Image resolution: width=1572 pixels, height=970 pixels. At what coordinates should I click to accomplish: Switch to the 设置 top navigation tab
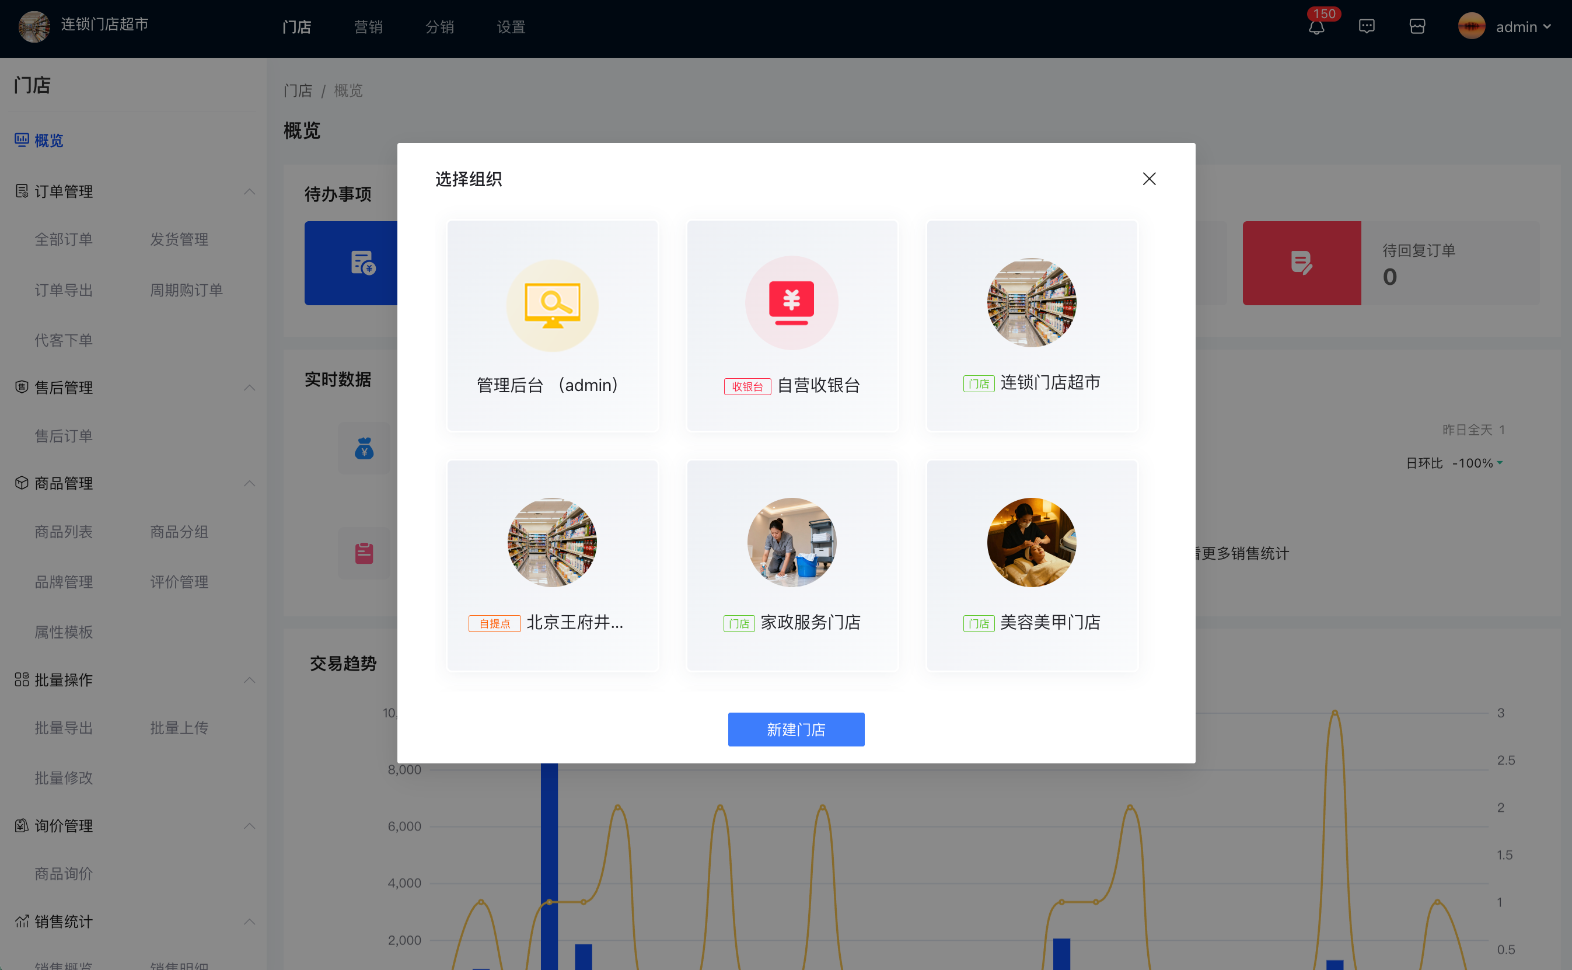511,27
